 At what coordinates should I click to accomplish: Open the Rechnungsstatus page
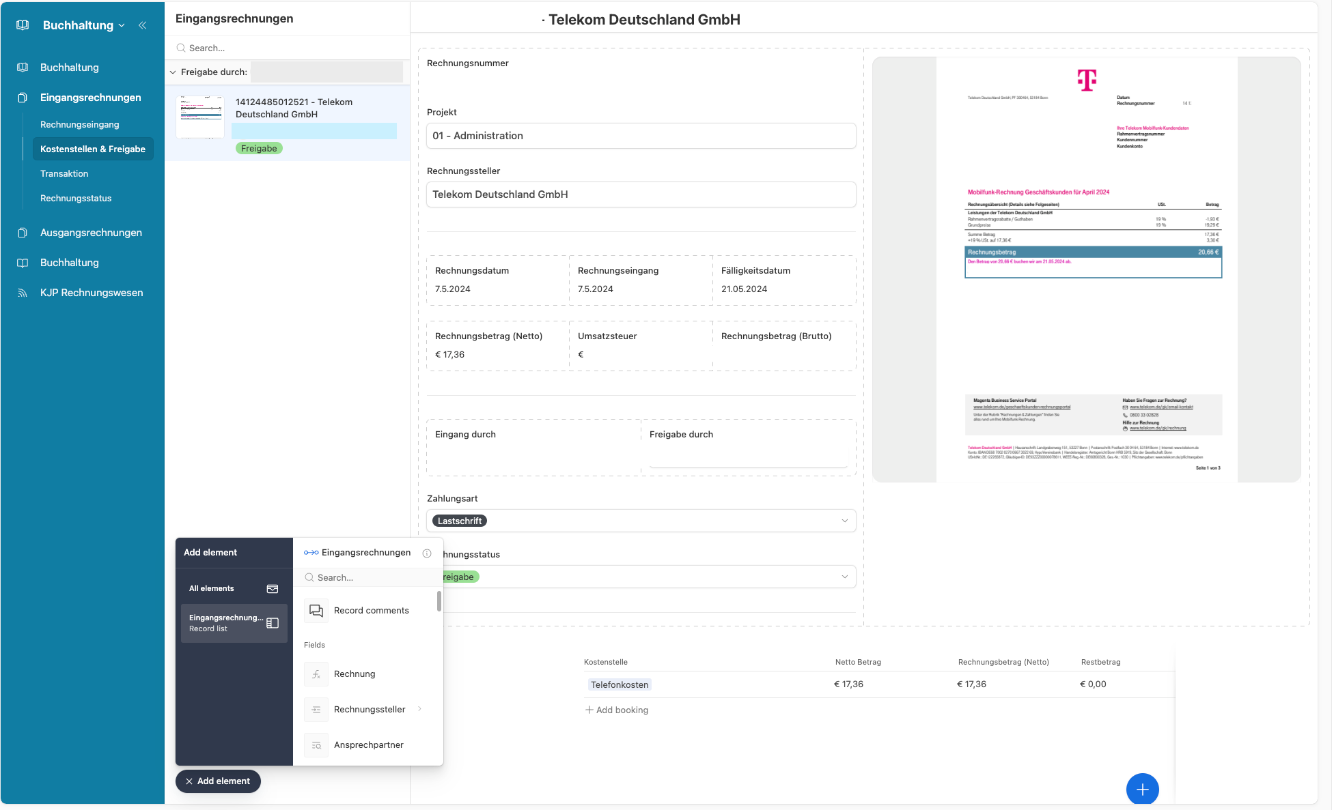click(x=76, y=198)
